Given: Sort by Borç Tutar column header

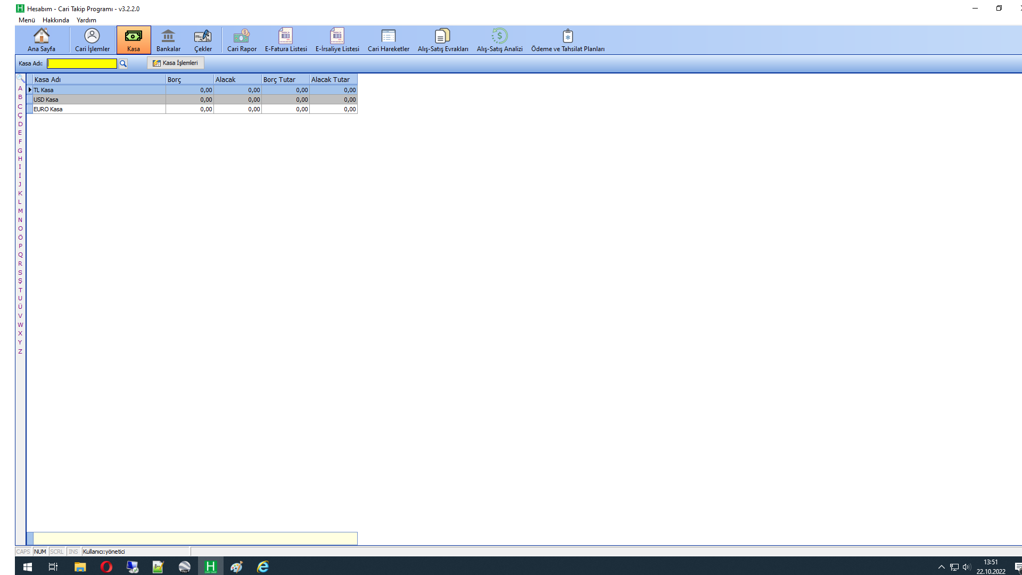Looking at the screenshot, I should [x=285, y=79].
